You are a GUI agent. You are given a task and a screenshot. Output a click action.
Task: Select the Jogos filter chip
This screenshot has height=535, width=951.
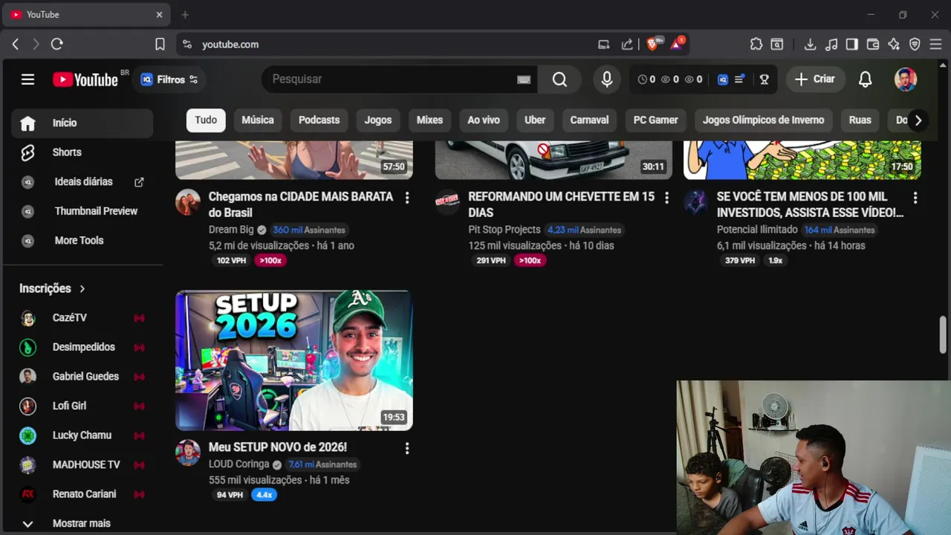coord(377,120)
